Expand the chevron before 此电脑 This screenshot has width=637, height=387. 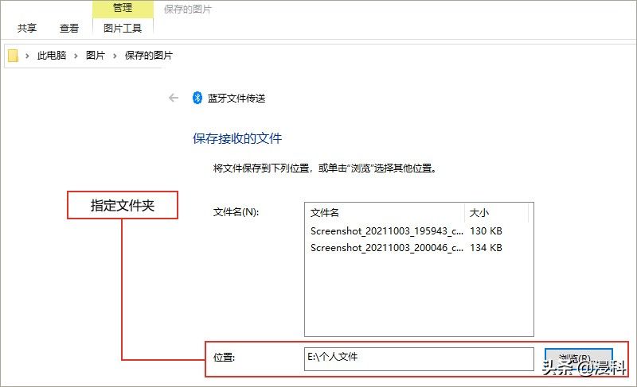coord(27,56)
